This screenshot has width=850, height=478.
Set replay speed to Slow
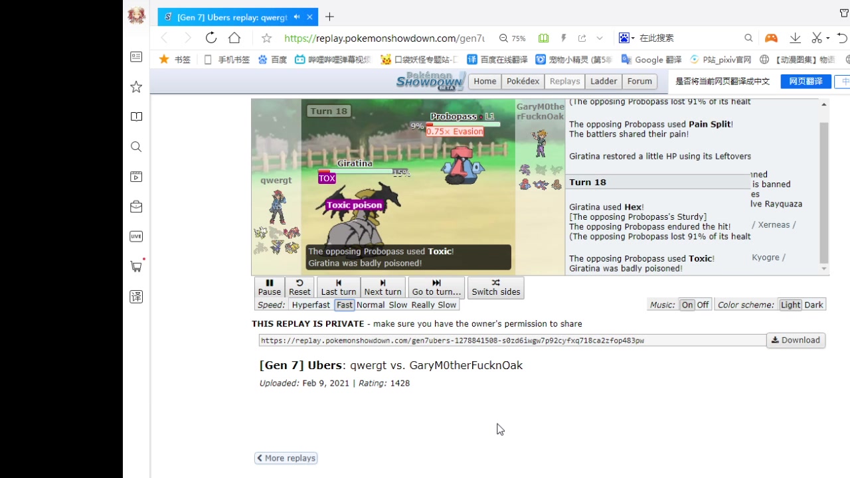click(398, 305)
